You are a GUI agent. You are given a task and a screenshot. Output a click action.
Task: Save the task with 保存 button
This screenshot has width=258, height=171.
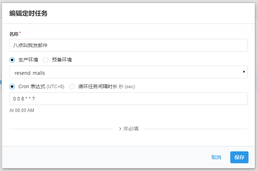coord(239,157)
